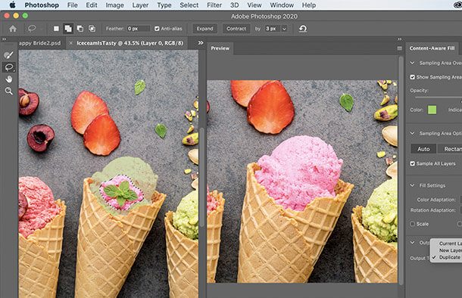This screenshot has height=298, width=462.
Task: Select the Preview panel tab
Action: tap(220, 48)
